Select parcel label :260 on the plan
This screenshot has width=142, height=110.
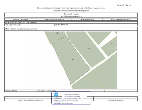coord(73,60)
